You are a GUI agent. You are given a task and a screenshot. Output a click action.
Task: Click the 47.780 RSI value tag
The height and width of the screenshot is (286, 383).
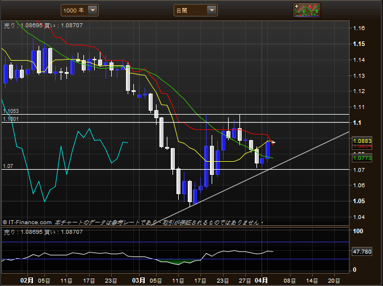tap(362, 251)
